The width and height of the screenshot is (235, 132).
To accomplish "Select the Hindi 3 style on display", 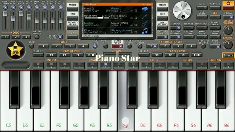I will coord(97,10).
